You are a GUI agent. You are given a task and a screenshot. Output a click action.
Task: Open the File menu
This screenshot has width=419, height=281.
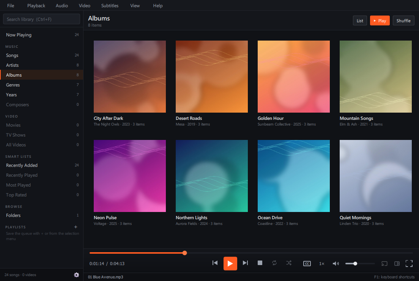(x=11, y=6)
